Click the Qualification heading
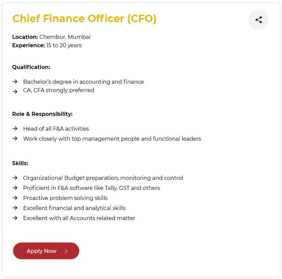282x279 pixels. click(31, 67)
